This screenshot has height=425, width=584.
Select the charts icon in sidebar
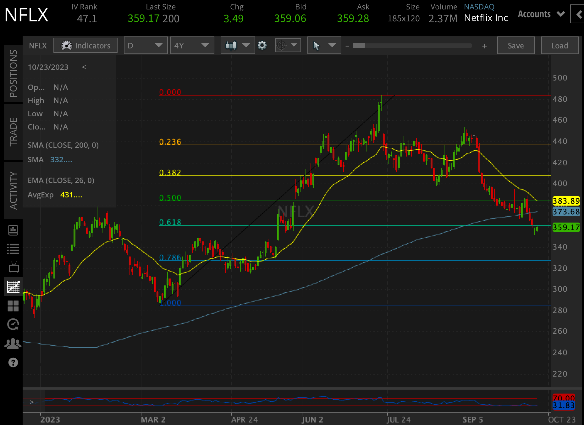point(13,287)
